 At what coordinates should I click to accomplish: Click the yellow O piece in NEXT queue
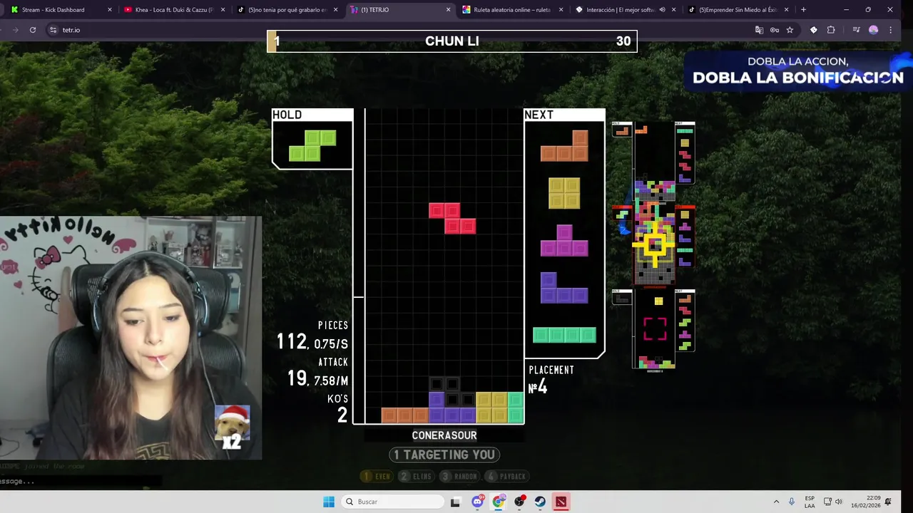[x=564, y=193]
